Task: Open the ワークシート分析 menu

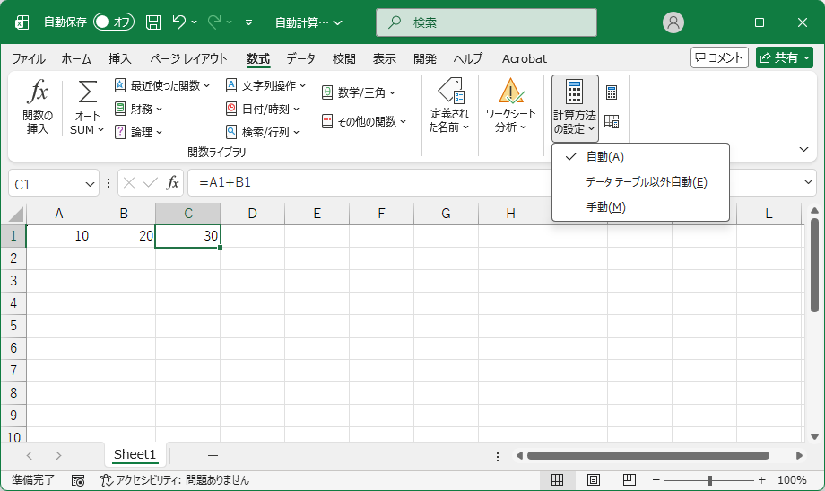Action: [x=510, y=105]
